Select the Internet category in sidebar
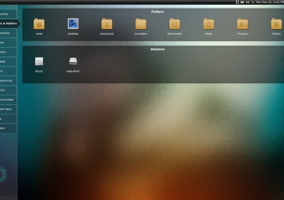The image size is (284, 200). tap(8, 61)
